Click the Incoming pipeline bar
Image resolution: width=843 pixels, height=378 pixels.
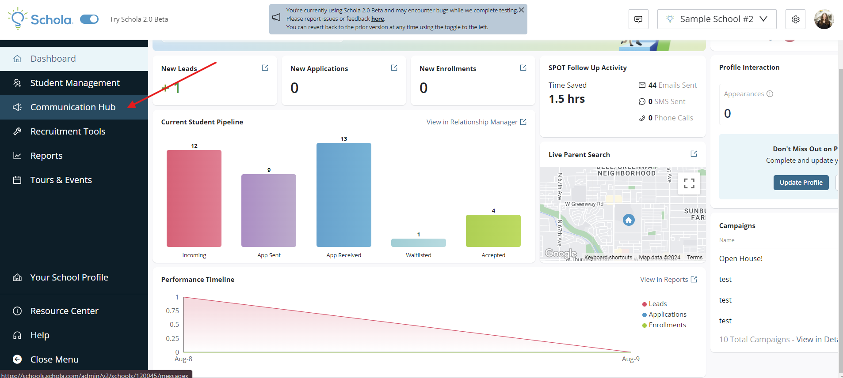coord(194,198)
